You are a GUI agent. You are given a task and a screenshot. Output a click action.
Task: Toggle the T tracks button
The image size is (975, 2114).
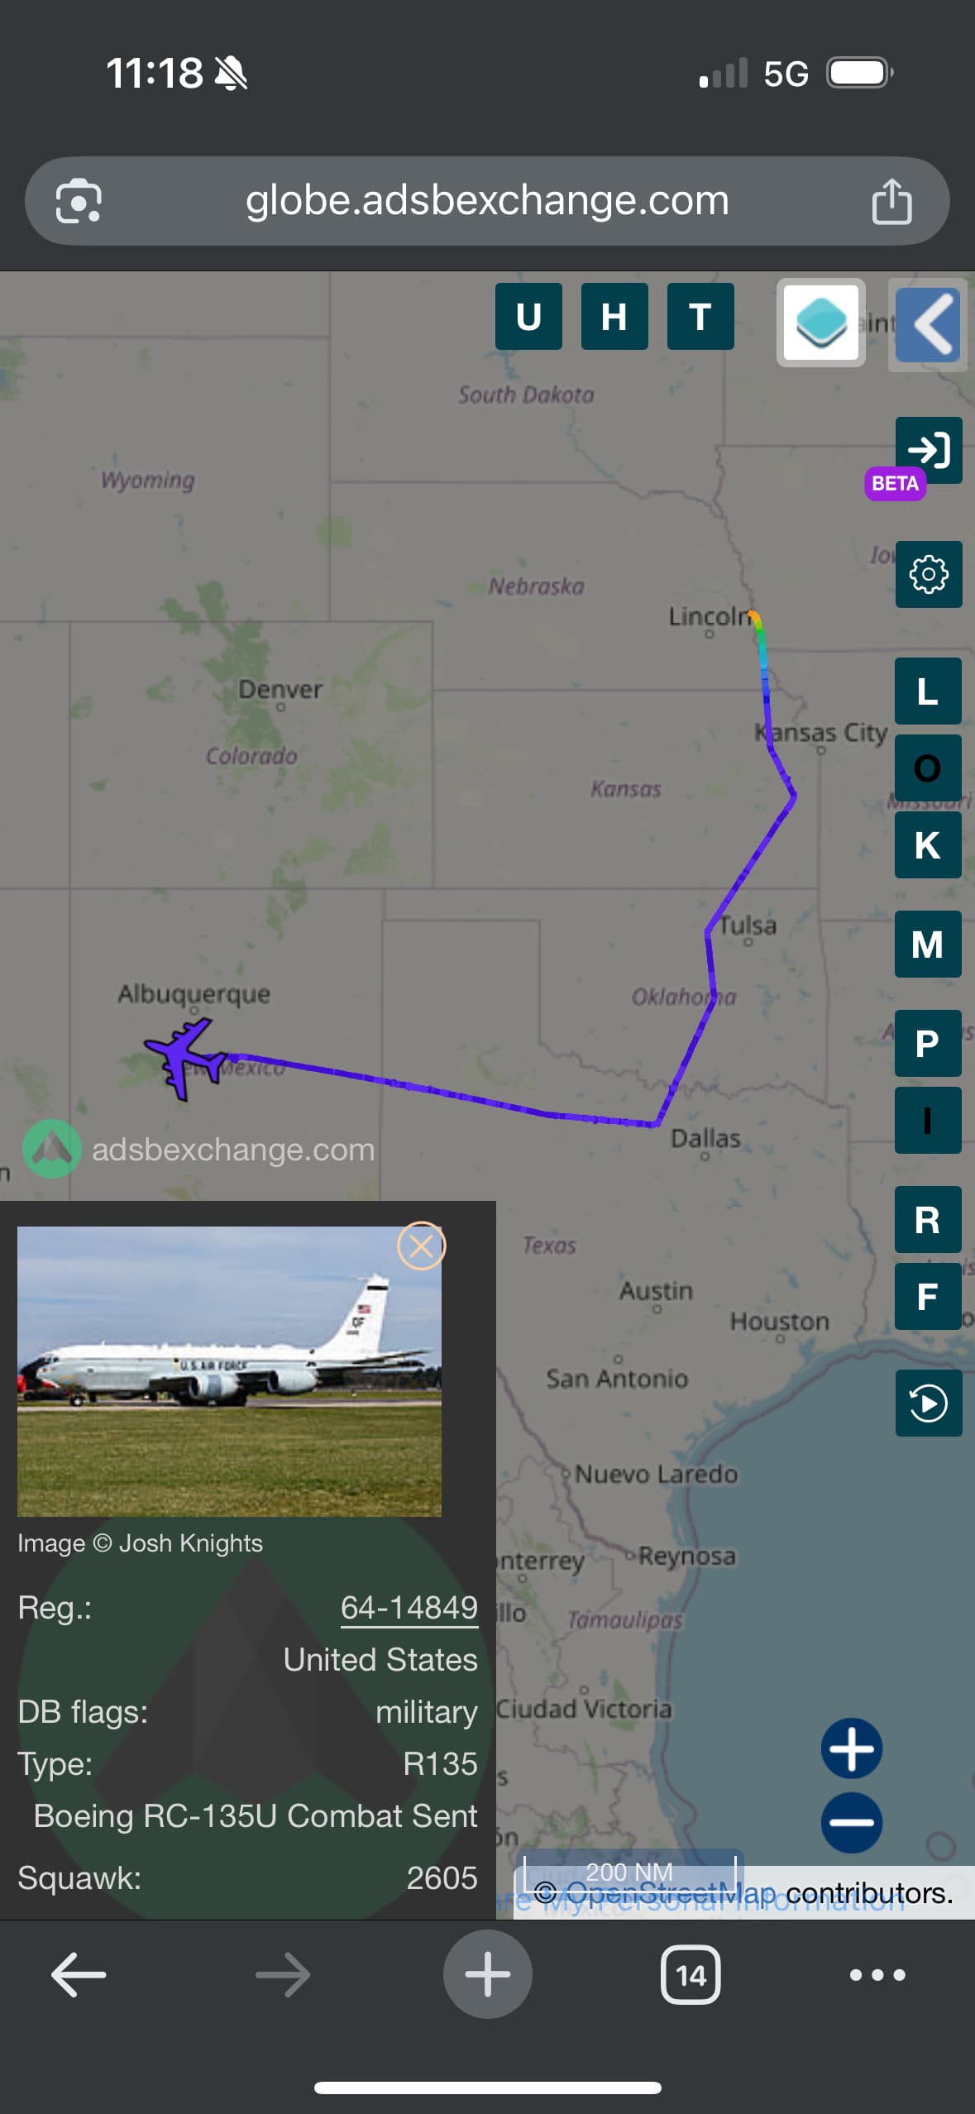coord(700,316)
